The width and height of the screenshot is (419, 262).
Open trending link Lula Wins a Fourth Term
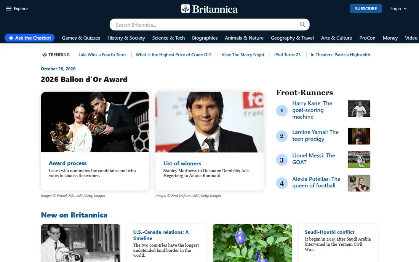(102, 55)
